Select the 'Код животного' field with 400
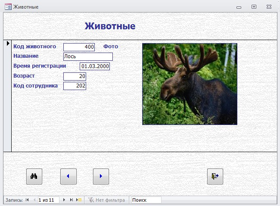 click(x=79, y=47)
